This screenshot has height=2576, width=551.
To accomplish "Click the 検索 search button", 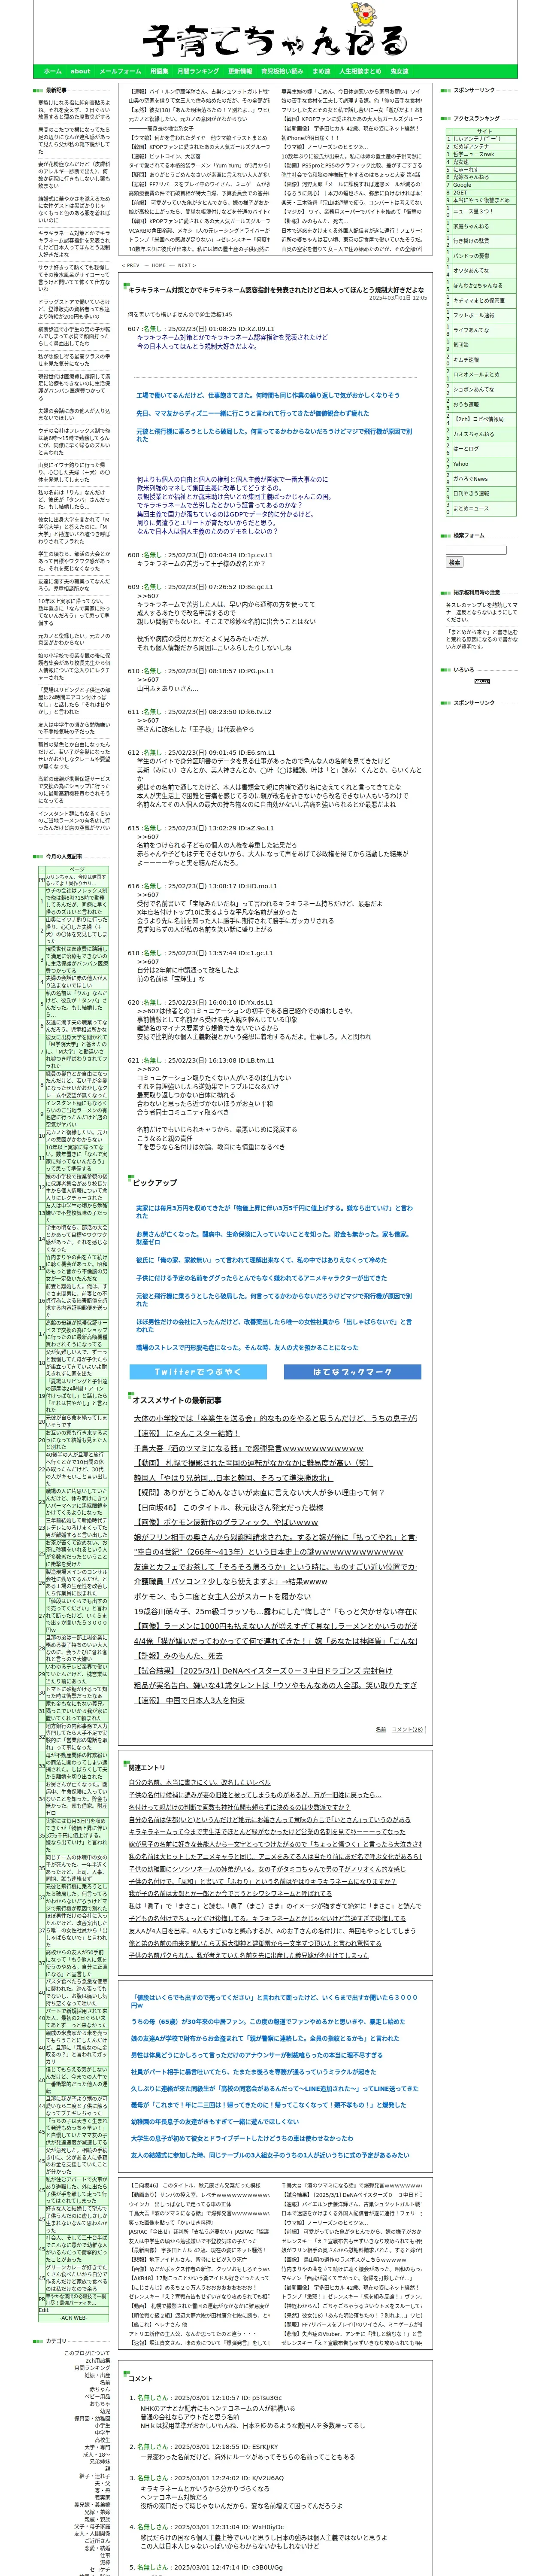I will click(x=455, y=563).
